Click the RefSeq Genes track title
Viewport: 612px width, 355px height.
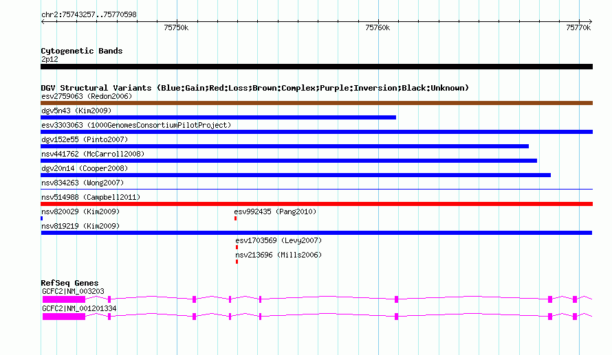pos(69,283)
